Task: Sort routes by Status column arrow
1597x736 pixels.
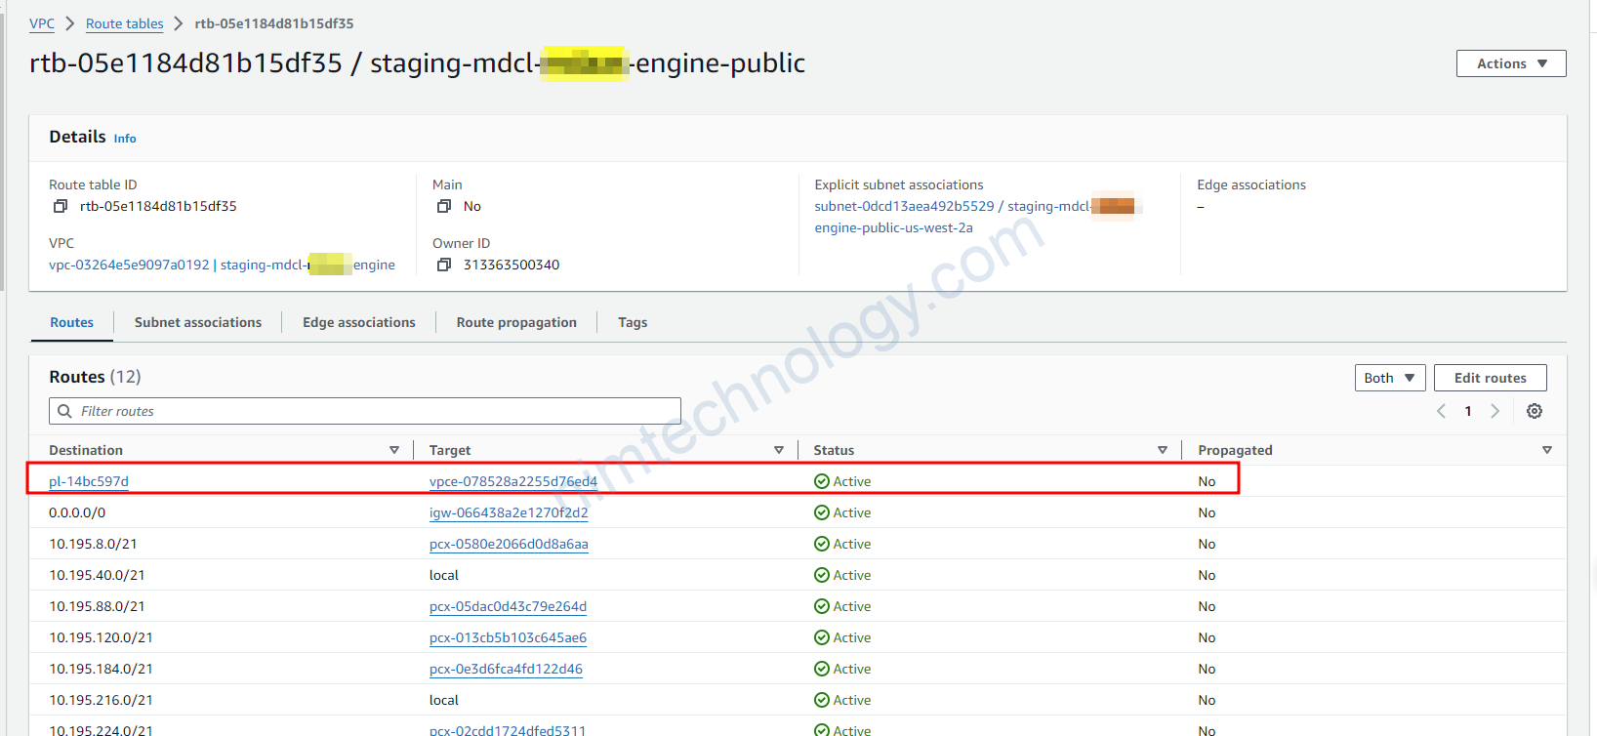Action: pos(1163,450)
